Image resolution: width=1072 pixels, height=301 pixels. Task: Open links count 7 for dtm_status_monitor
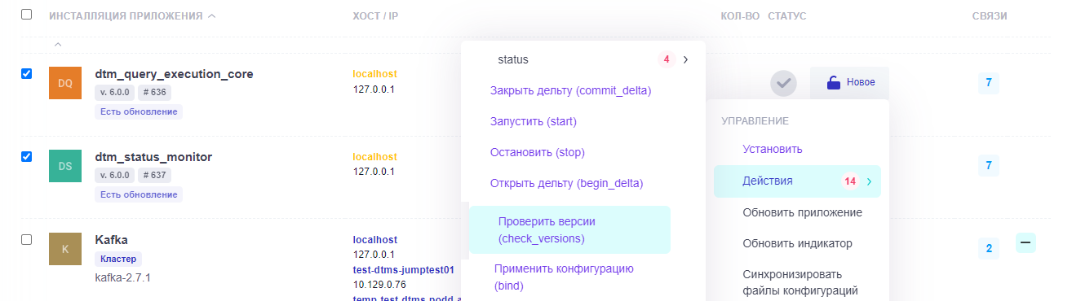click(x=988, y=166)
